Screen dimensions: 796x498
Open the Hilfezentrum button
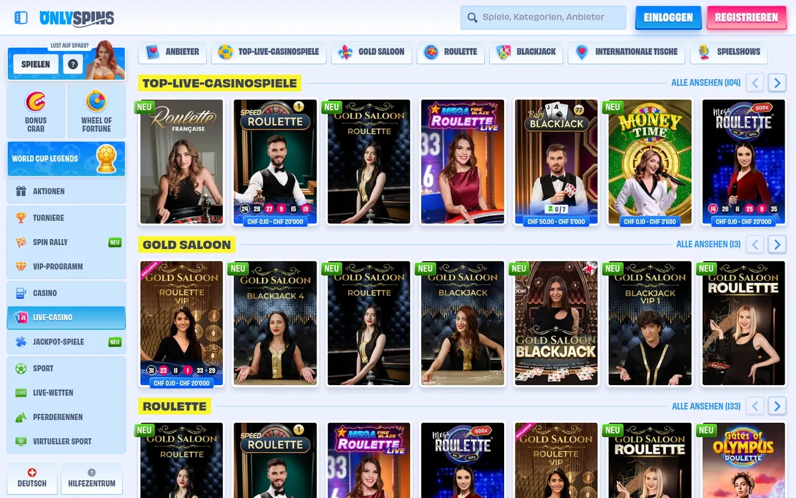(x=92, y=478)
